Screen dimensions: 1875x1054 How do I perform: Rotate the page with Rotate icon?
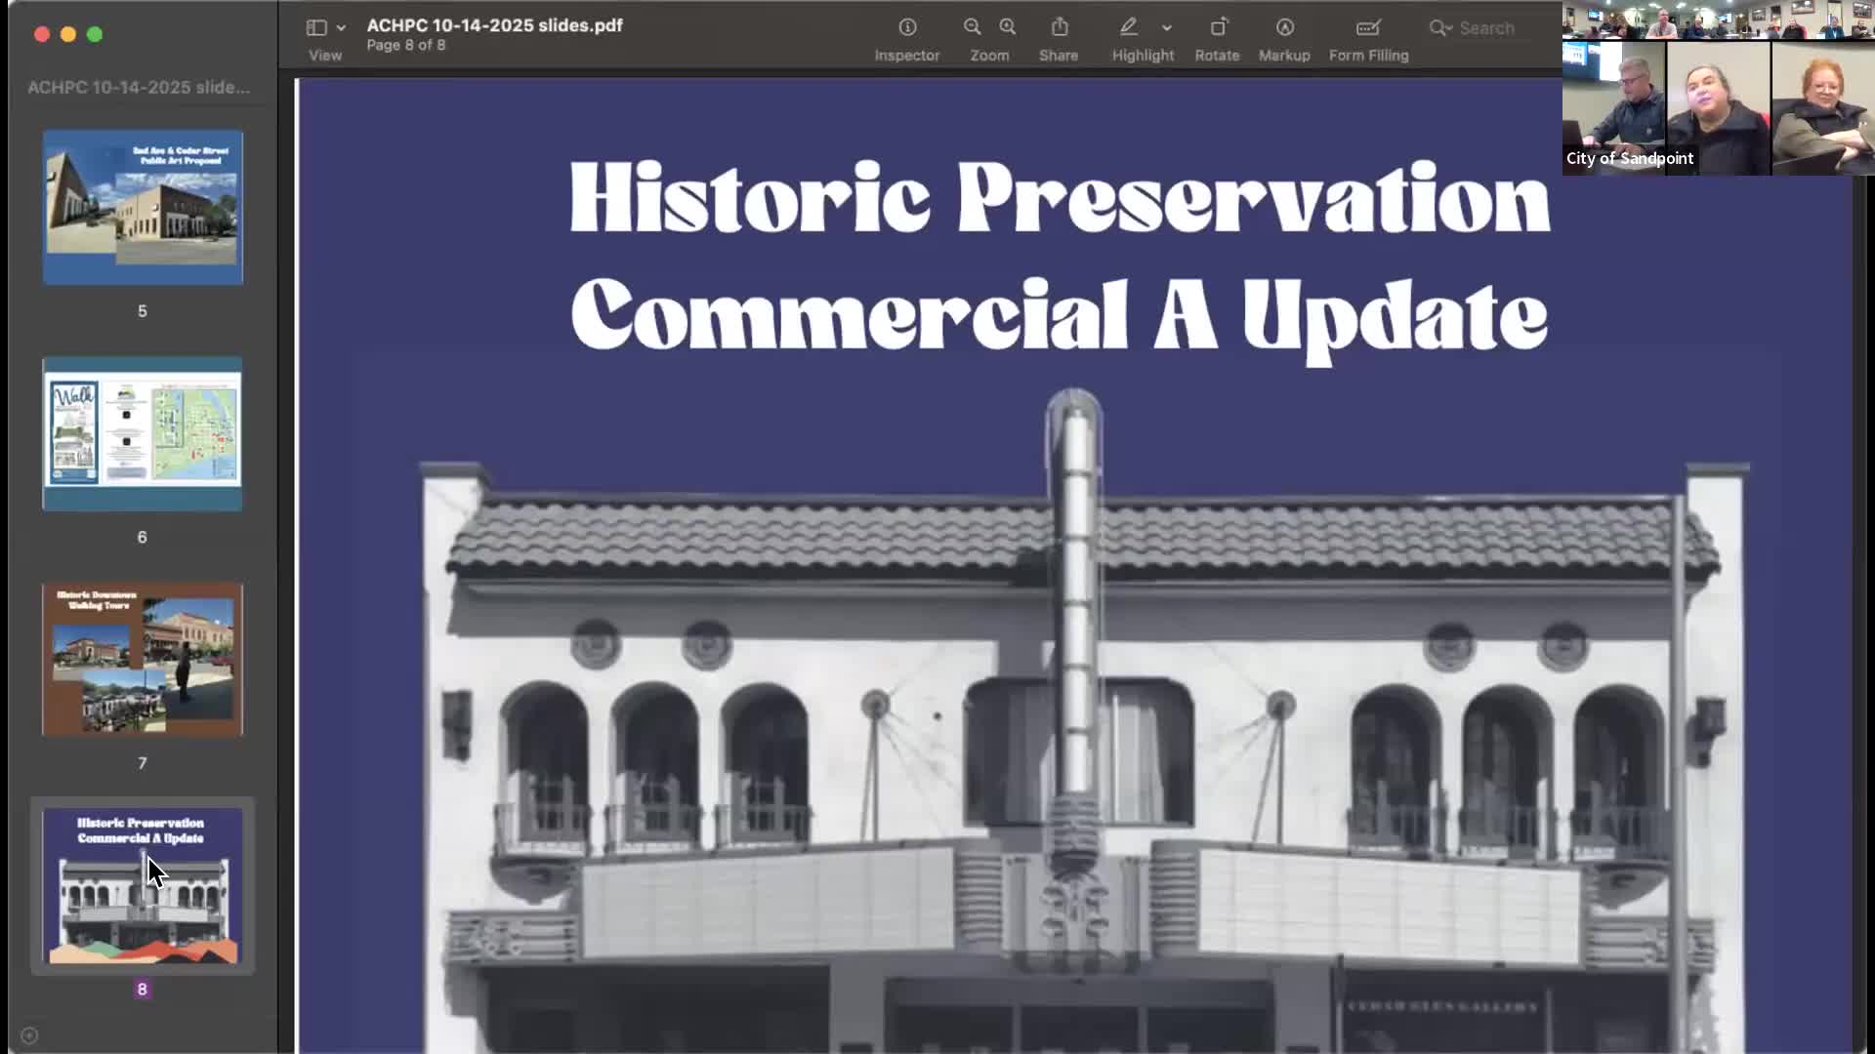[1217, 27]
